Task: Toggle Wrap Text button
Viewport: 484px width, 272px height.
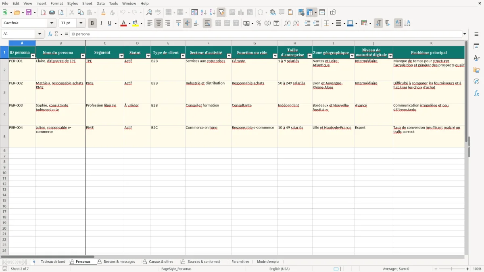Action: (207, 23)
